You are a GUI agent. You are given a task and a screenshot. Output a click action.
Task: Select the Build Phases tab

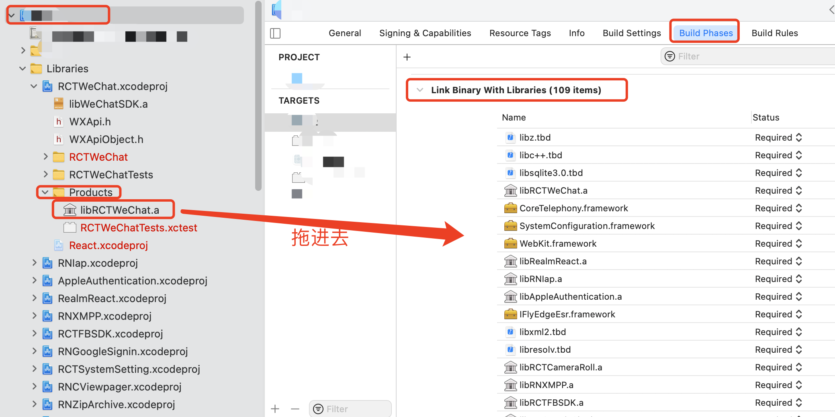point(706,33)
